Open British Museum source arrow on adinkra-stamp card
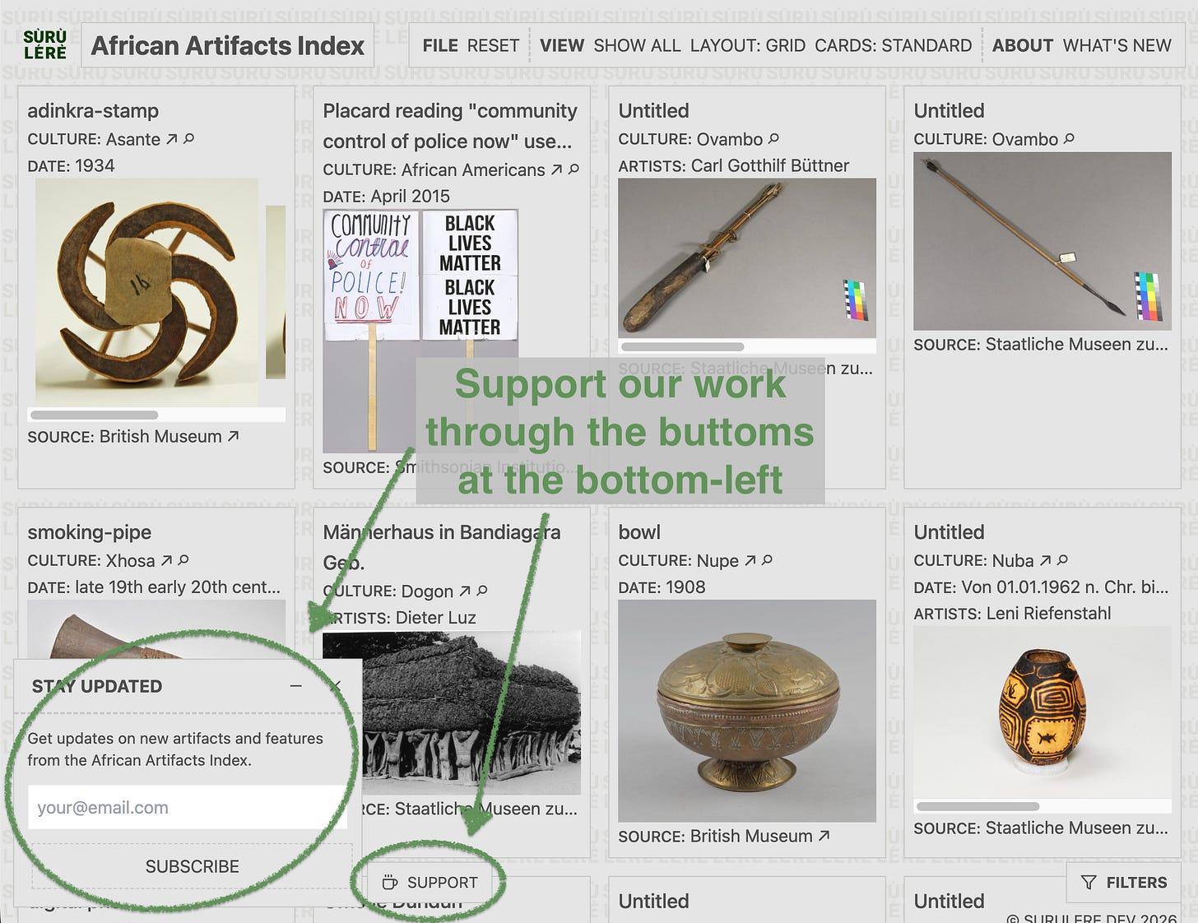Screen dimensions: 1198x923 (x=234, y=436)
